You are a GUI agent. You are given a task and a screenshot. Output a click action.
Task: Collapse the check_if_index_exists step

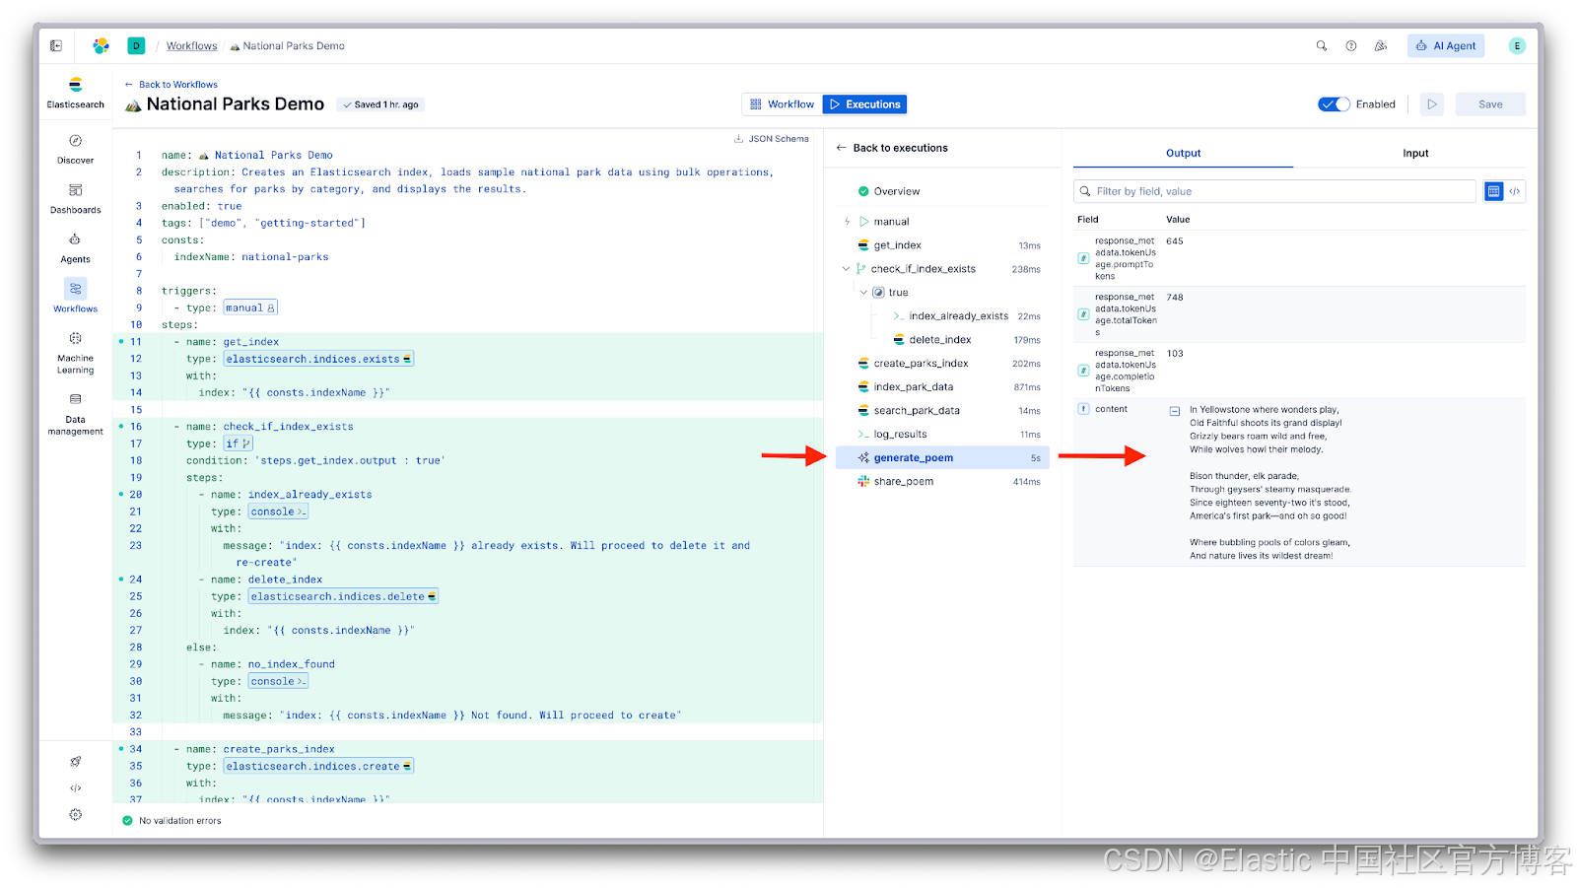[846, 269]
